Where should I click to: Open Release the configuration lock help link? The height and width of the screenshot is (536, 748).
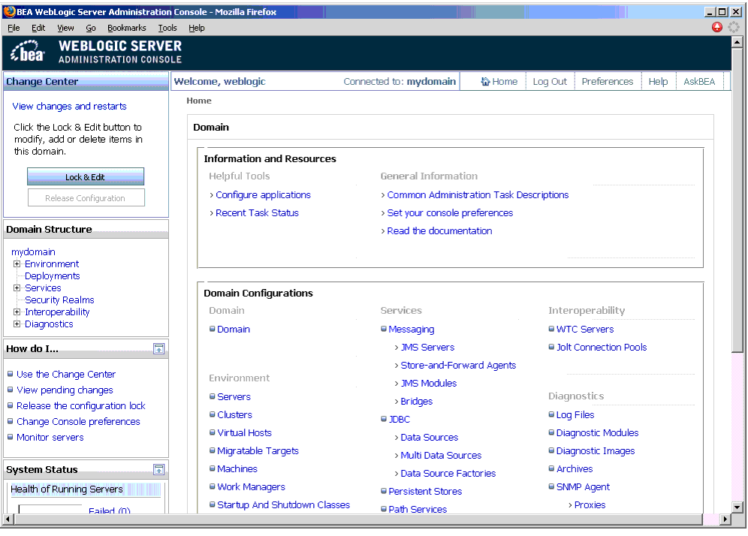[x=80, y=405]
